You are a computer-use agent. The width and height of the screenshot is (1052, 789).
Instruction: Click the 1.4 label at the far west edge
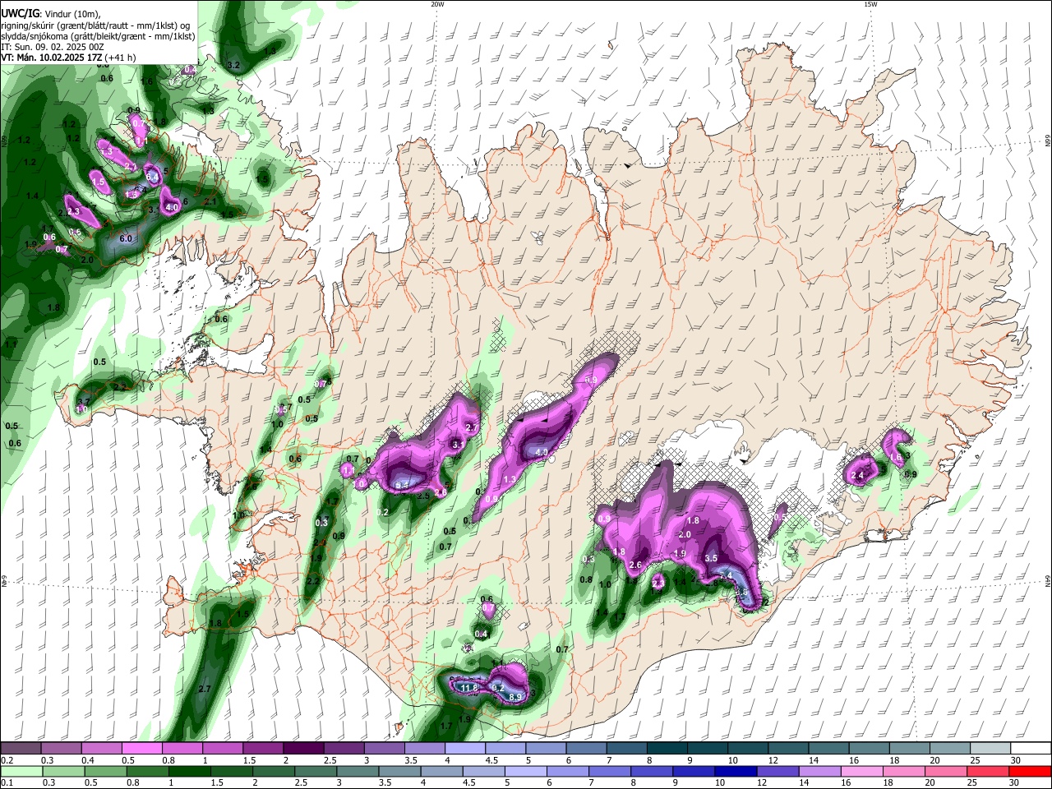32,196
